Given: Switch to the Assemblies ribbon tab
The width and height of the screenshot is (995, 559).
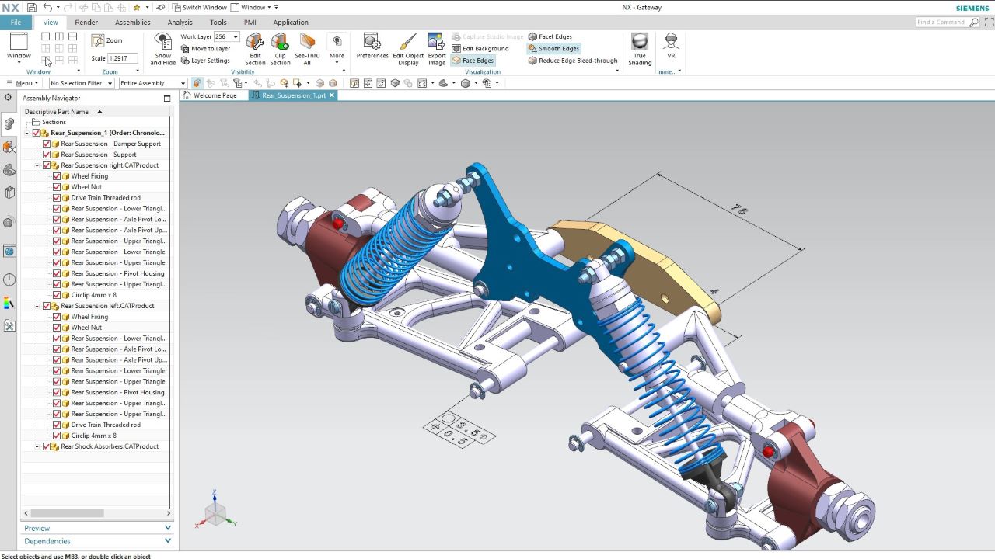Looking at the screenshot, I should [x=132, y=23].
